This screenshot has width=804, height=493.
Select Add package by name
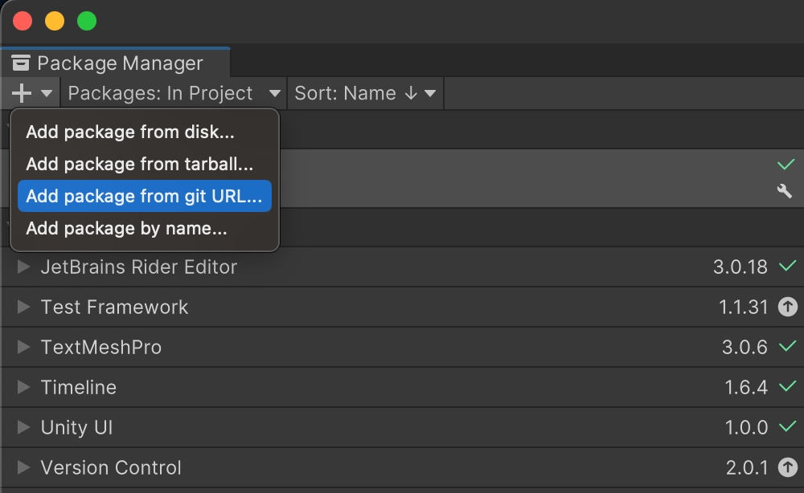tap(126, 229)
